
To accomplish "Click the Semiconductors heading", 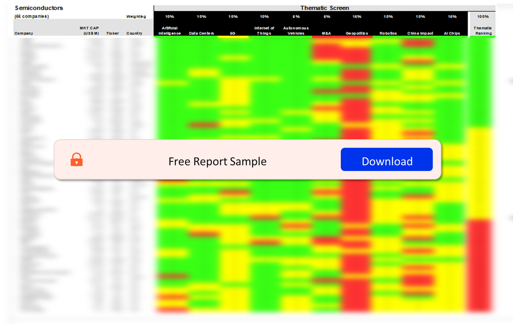I will click(39, 8).
